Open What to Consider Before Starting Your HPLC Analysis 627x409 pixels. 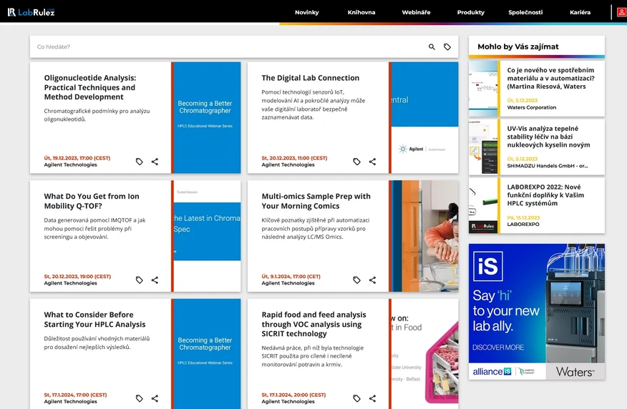[94, 319]
